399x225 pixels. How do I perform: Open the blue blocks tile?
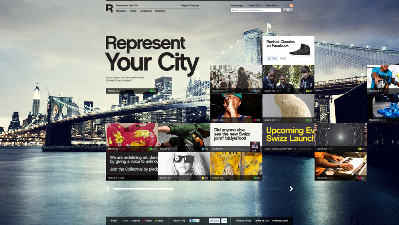(x=383, y=108)
